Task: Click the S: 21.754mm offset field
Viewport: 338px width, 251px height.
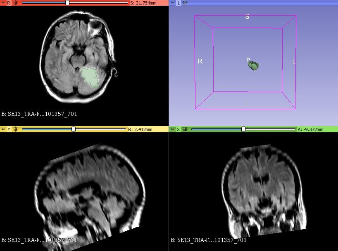Action: coord(143,3)
